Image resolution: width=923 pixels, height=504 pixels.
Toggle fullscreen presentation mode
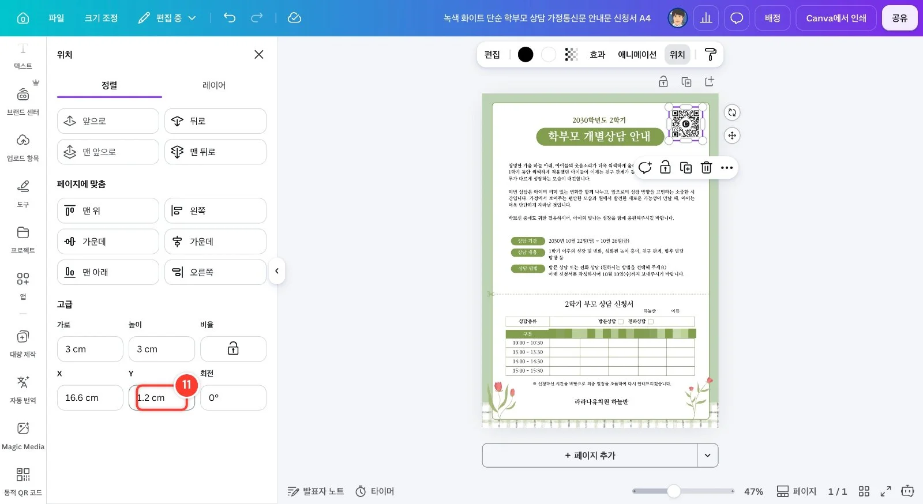click(886, 491)
